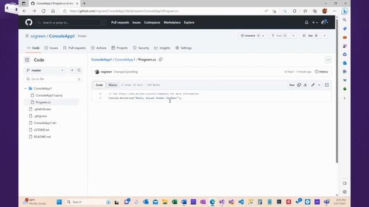Open the rogreen owner link

pyautogui.click(x=38, y=36)
